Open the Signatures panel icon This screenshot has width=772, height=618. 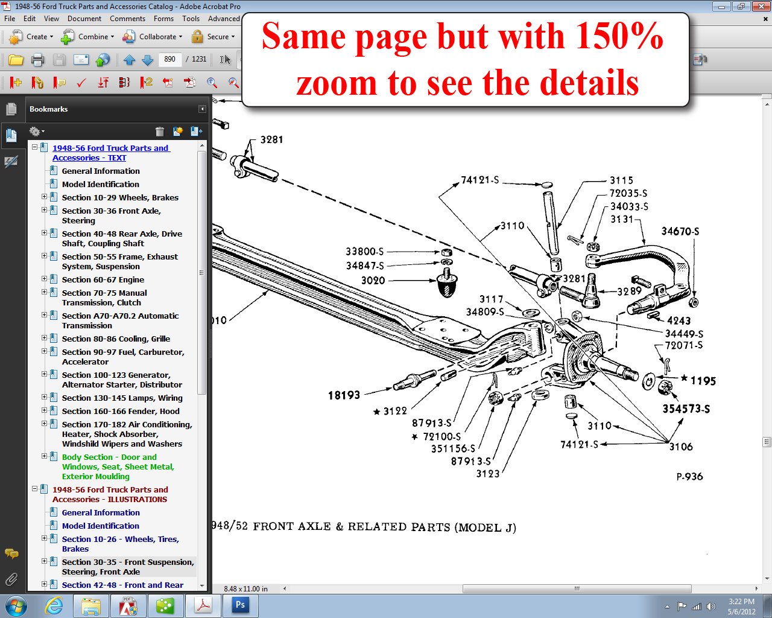coord(11,162)
